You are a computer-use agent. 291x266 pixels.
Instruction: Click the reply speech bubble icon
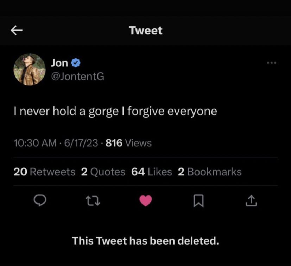click(40, 200)
